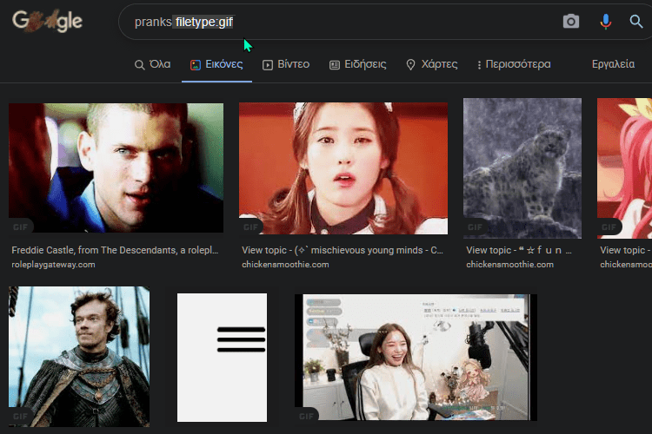This screenshot has height=434, width=652.
Task: Expand the Περισσότερα menu
Action: 513,64
